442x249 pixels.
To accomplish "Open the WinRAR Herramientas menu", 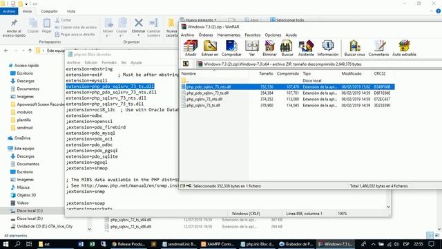I will pyautogui.click(x=229, y=35).
